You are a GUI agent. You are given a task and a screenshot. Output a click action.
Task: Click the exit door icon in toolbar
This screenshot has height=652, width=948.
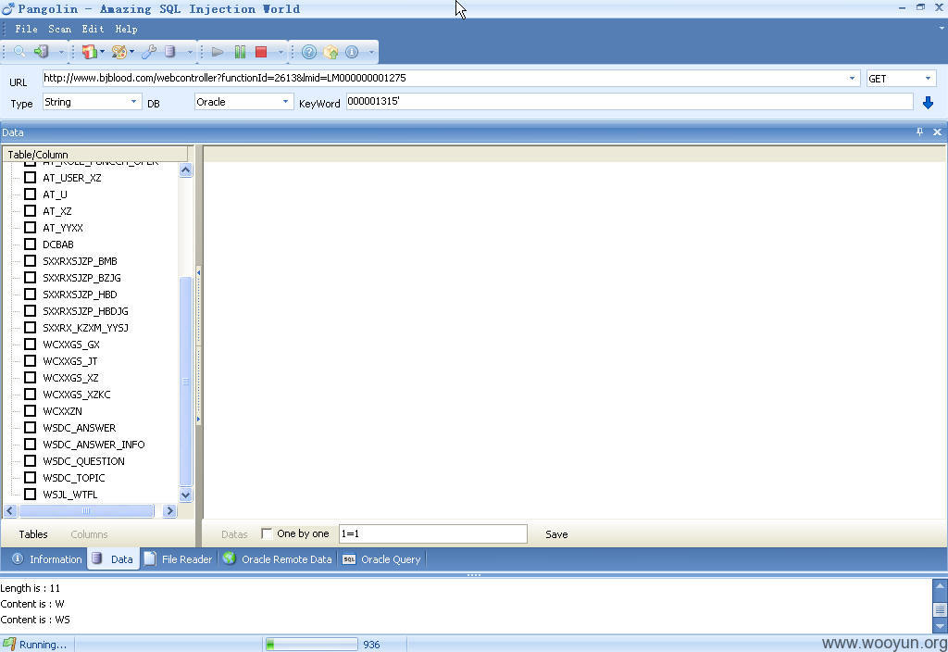click(x=41, y=52)
